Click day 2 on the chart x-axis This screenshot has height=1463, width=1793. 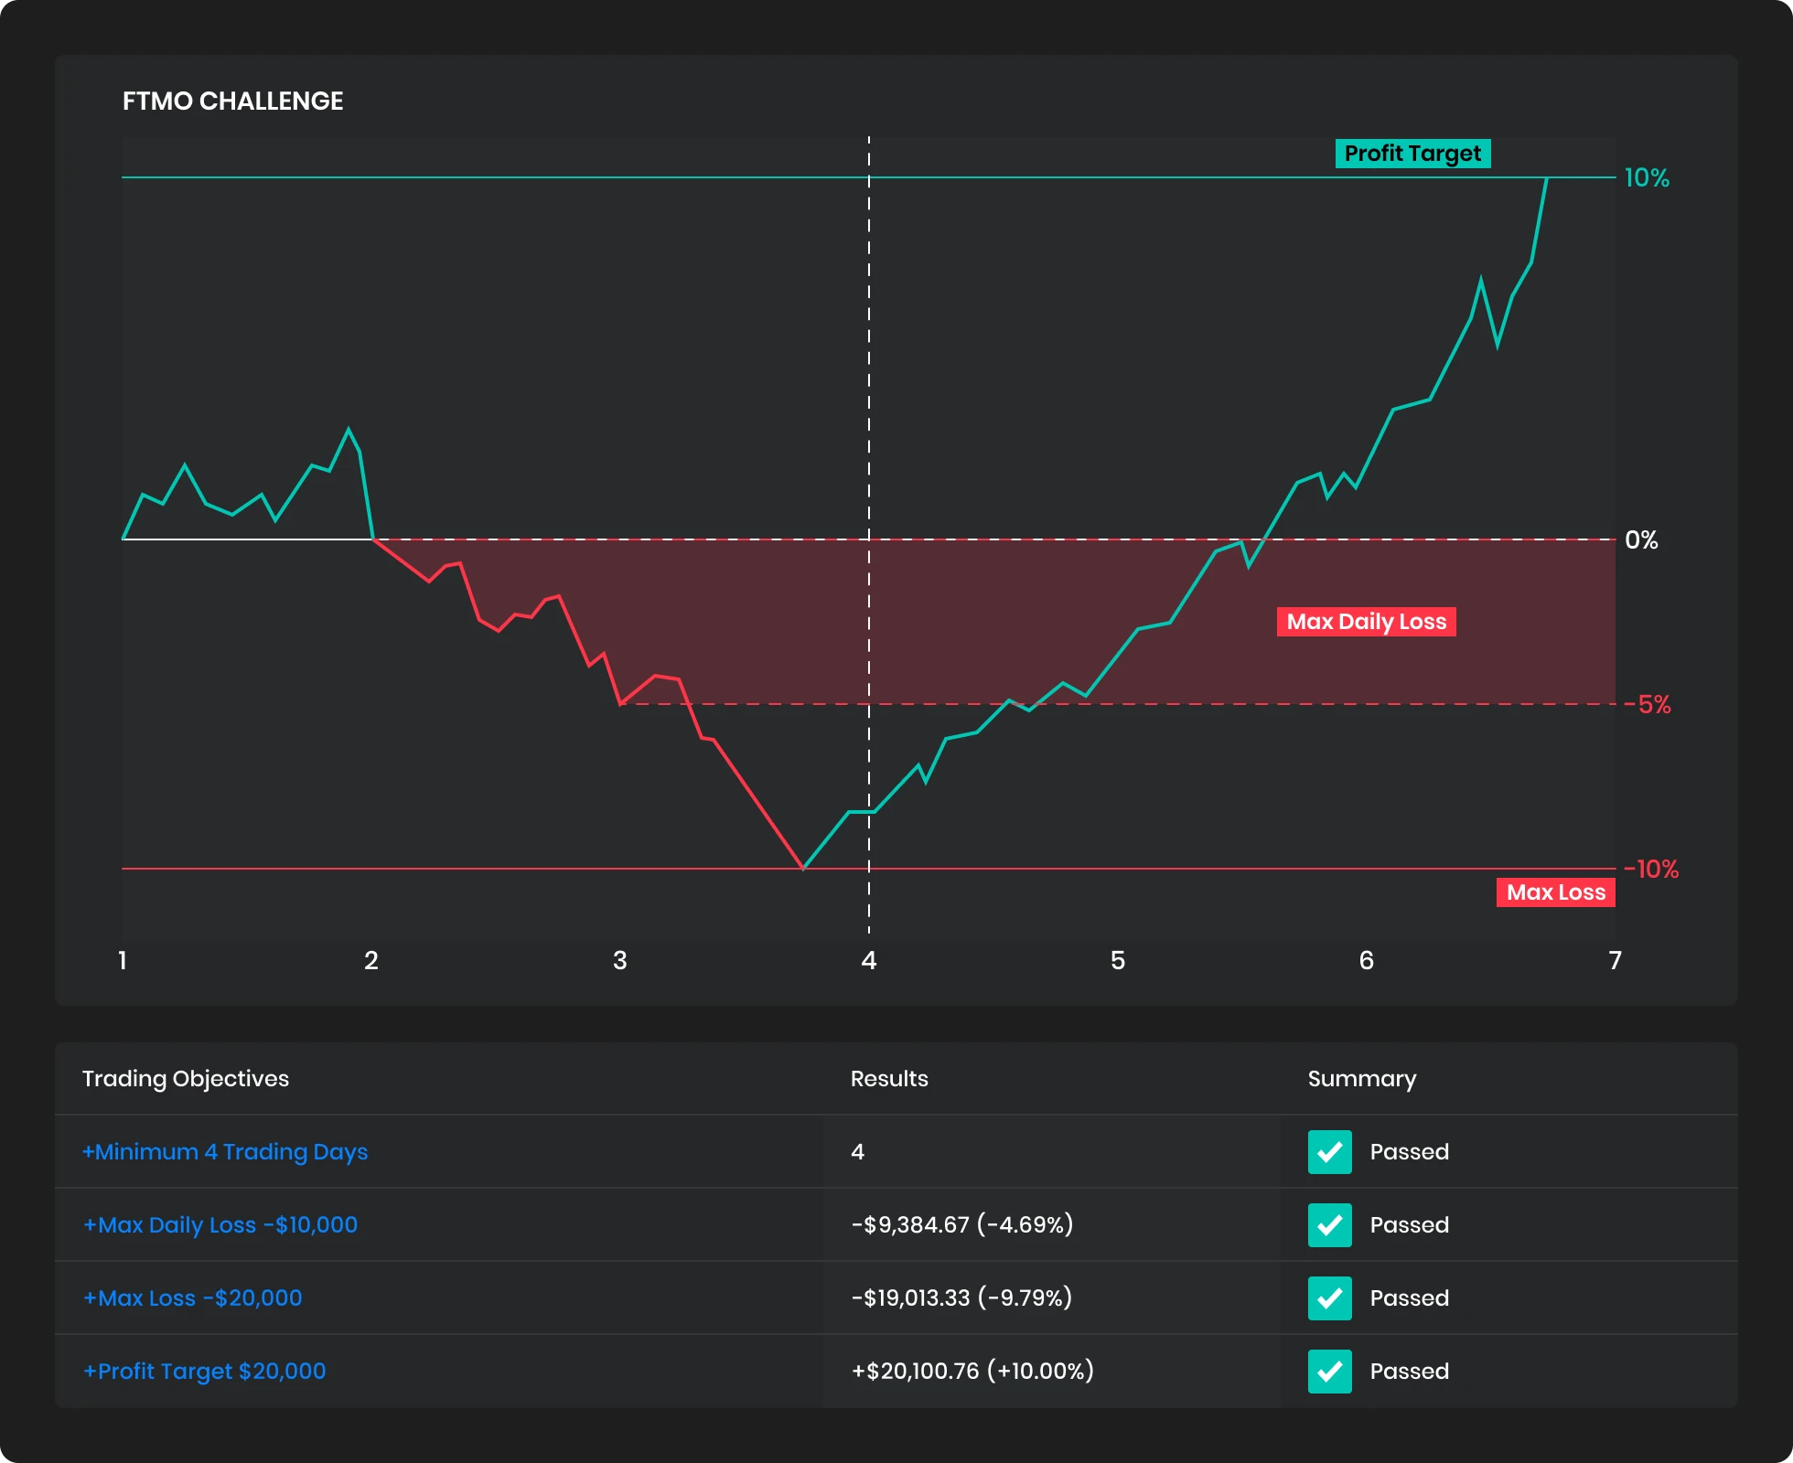(371, 961)
